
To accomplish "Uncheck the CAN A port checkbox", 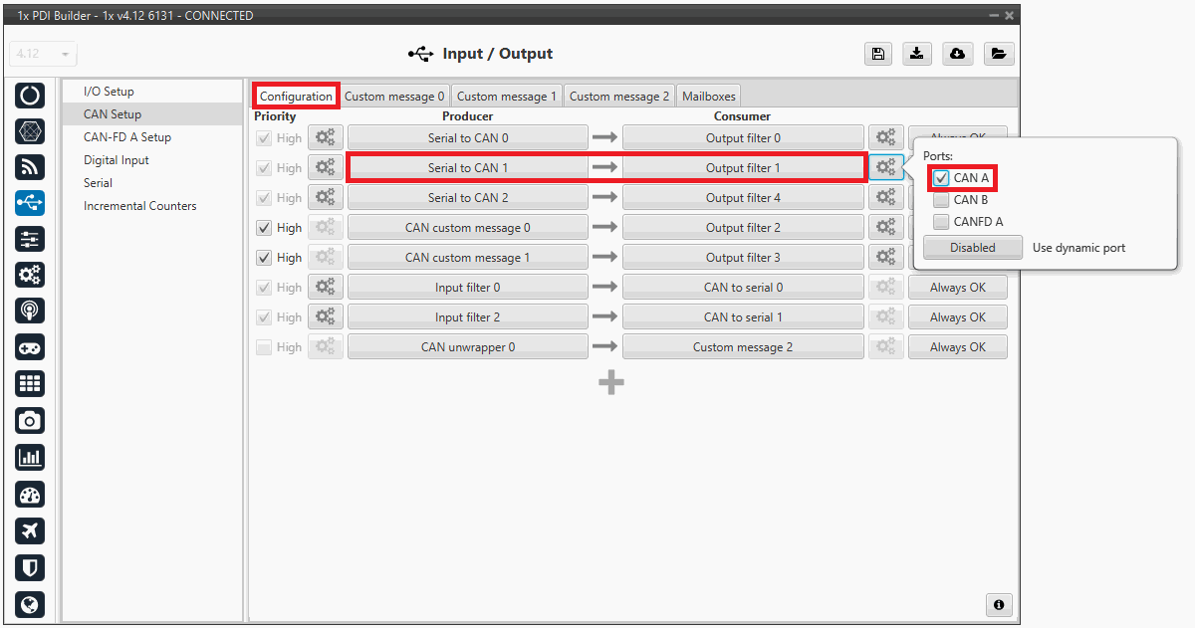I will 941,178.
